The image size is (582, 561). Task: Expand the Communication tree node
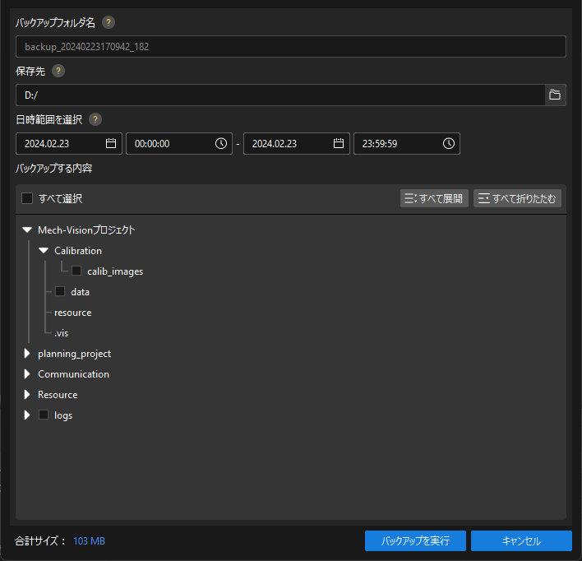27,374
